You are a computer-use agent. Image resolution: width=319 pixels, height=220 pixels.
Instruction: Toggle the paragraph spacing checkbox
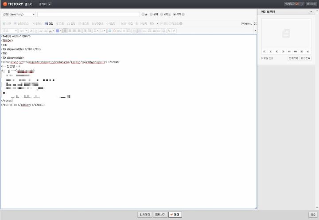pos(162,24)
